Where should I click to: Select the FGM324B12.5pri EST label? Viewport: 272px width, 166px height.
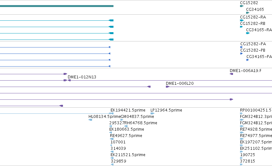click(256, 123)
